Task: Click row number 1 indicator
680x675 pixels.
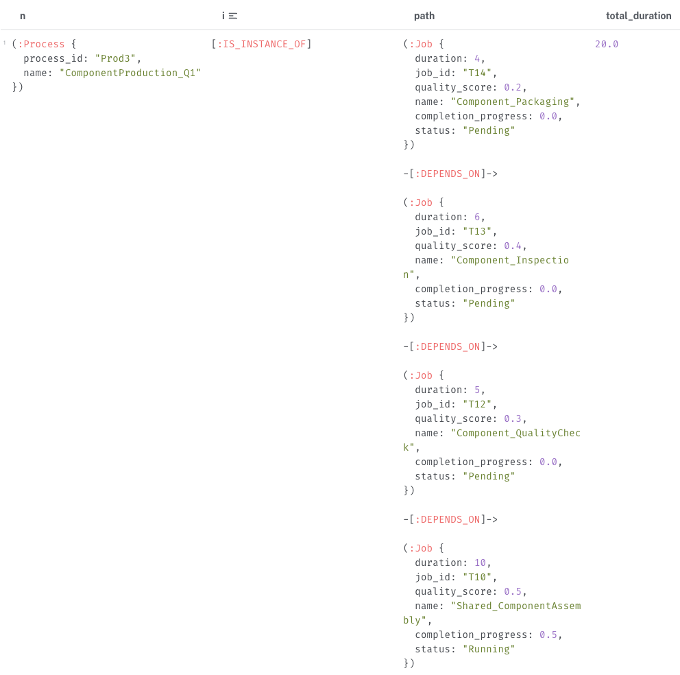Action: click(x=5, y=43)
